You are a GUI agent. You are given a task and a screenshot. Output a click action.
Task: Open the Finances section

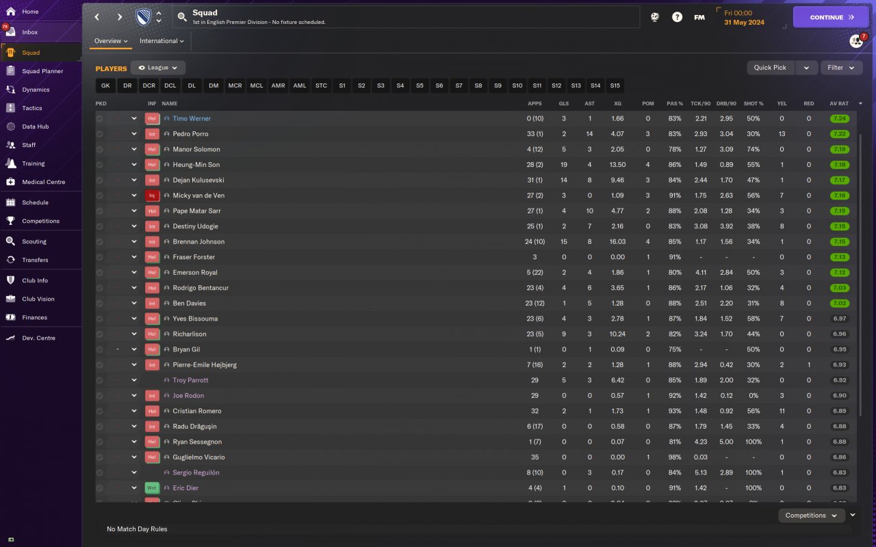click(41, 317)
